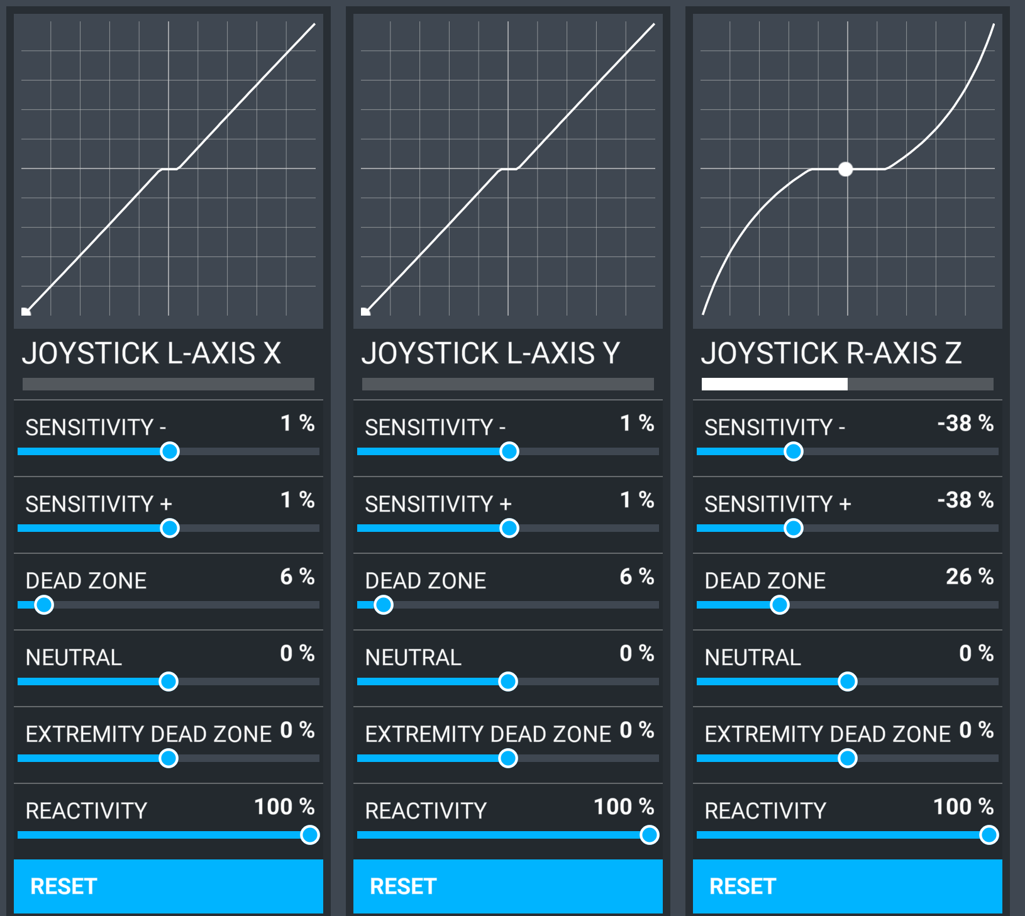Click L-Axis Y Sensitivity + slider handle

pyautogui.click(x=509, y=528)
